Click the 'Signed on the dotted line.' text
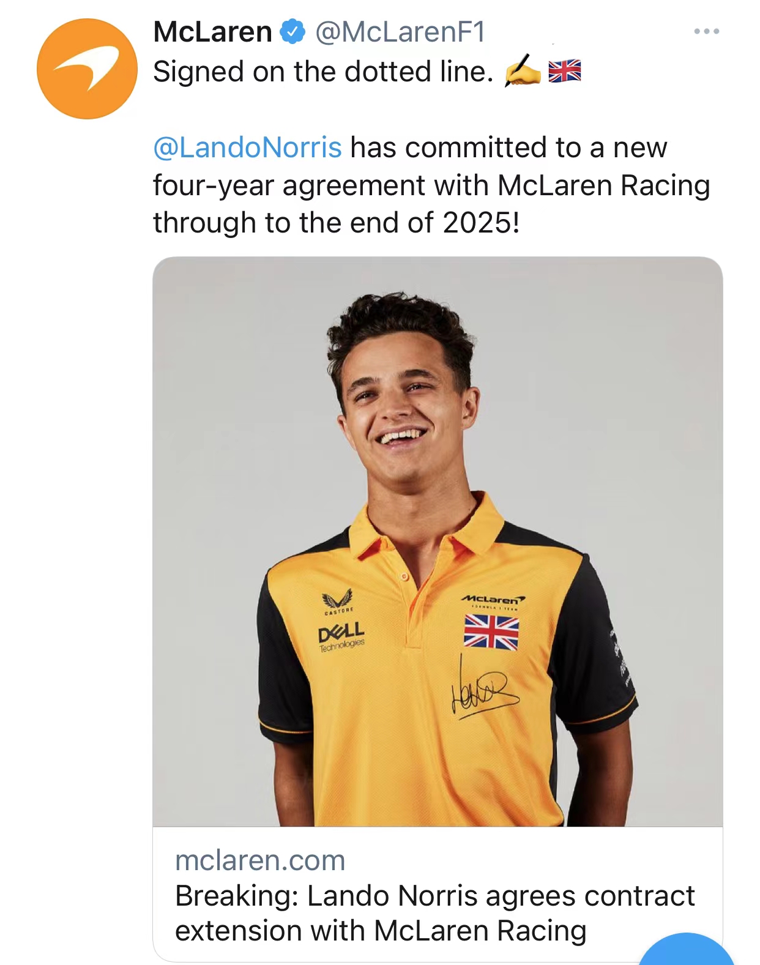Image resolution: width=760 pixels, height=965 pixels. pos(322,72)
